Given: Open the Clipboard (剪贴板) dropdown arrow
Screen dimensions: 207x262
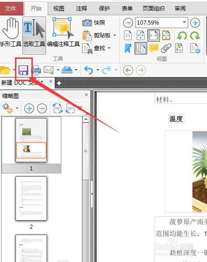Looking at the screenshot, I should click(x=115, y=35).
